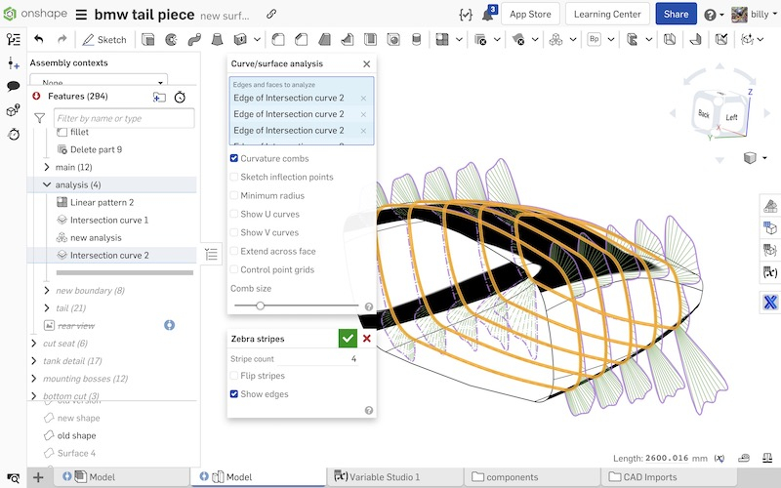This screenshot has width=781, height=488.
Task: Open the document hamburger menu
Action: [x=81, y=15]
